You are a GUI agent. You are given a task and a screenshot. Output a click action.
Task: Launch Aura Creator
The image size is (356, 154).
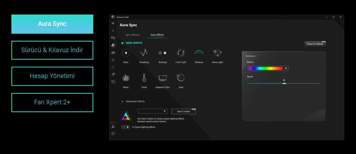[184, 111]
